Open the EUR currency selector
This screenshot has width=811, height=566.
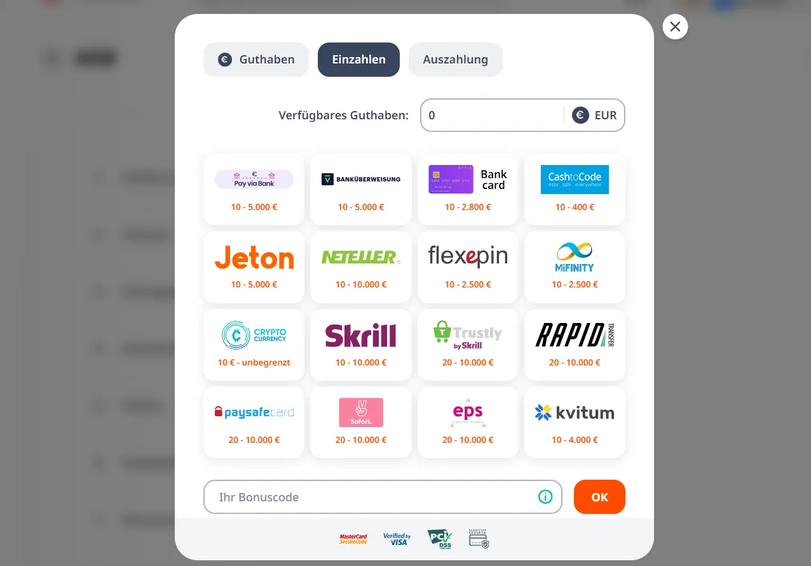tap(595, 115)
